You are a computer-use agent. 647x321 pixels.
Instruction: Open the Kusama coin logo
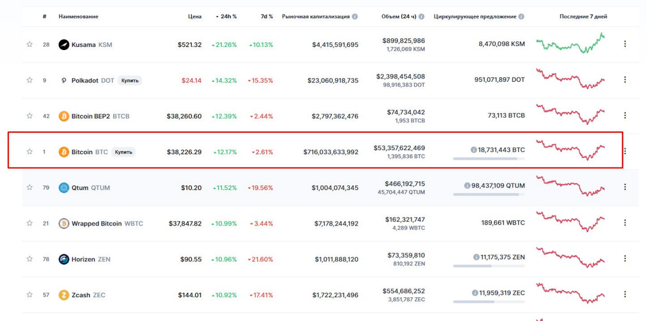point(64,45)
